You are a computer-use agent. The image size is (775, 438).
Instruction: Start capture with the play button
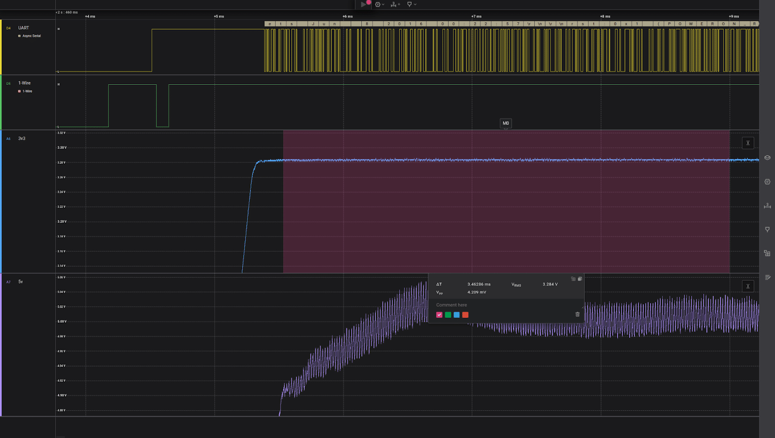pyautogui.click(x=363, y=4)
